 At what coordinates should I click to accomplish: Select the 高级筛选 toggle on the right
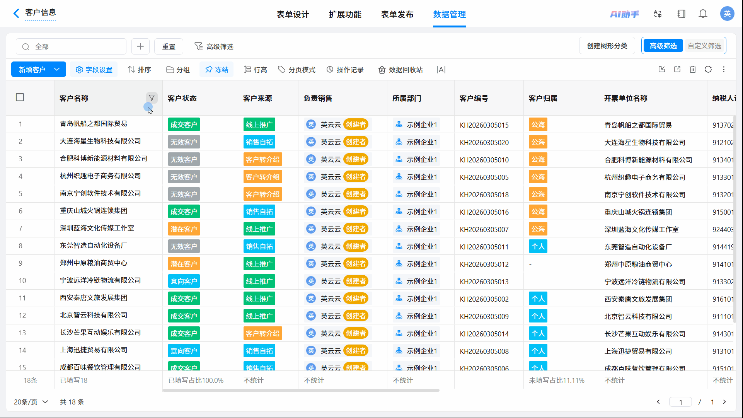pos(663,46)
